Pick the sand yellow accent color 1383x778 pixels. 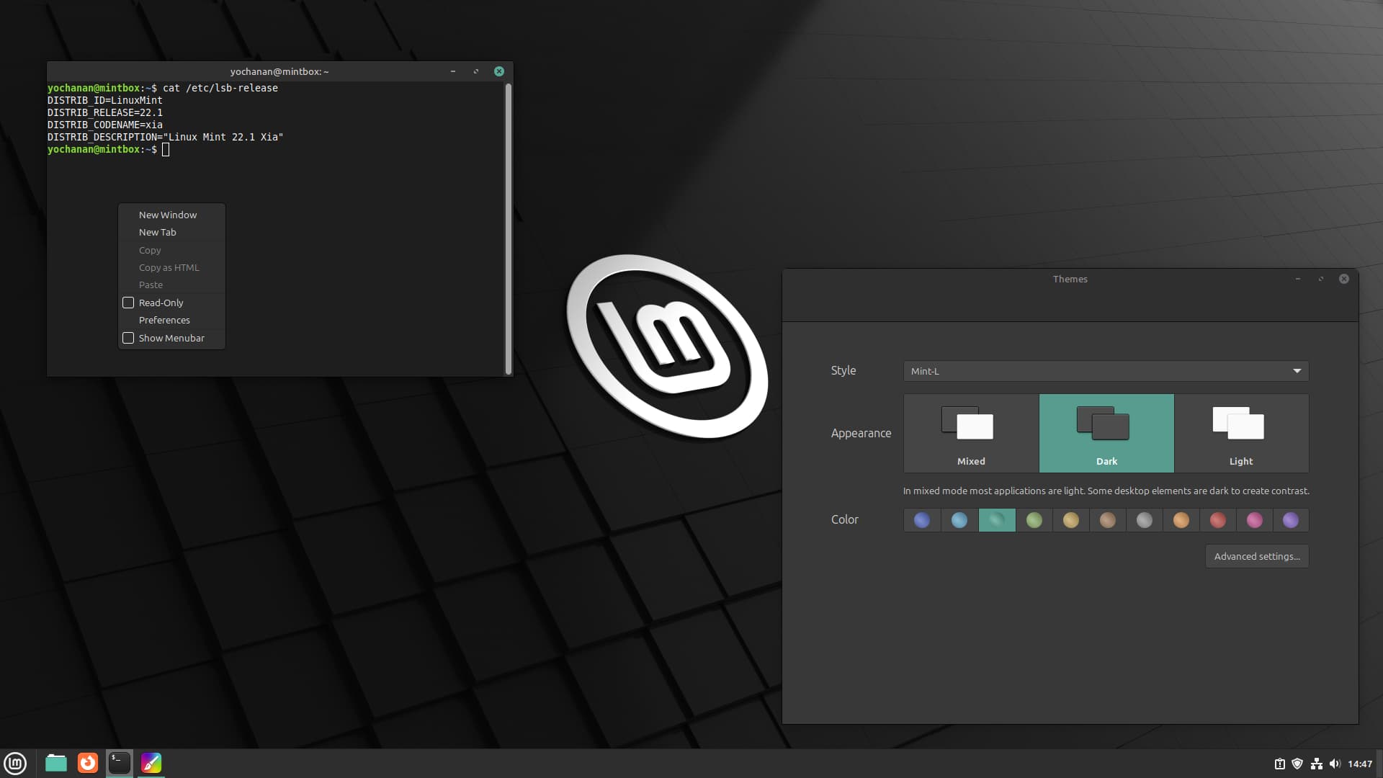1071,520
